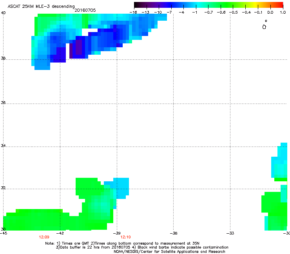Click the longitude label '-33'
The width and height of the screenshot is (290, 254).
click(x=230, y=233)
